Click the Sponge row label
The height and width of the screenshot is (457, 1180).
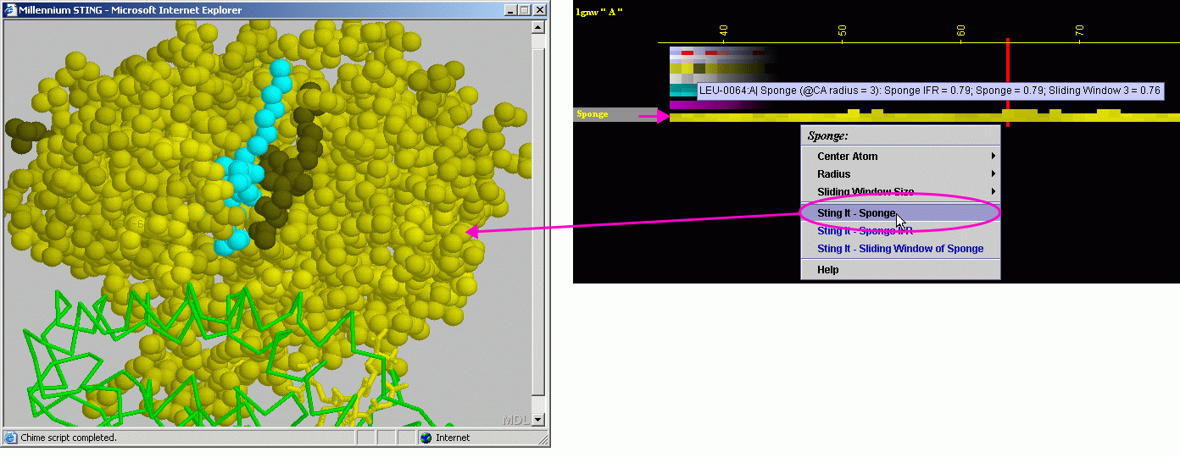click(x=592, y=114)
